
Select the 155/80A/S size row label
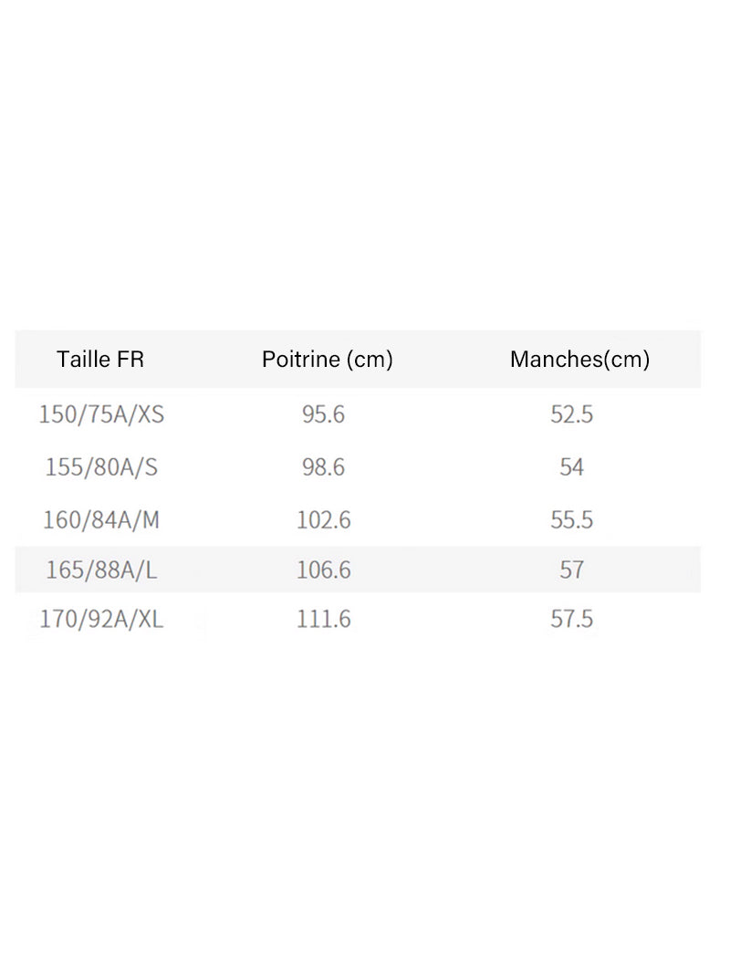click(101, 466)
